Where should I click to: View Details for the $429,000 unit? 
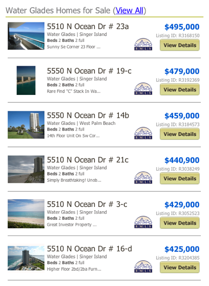[x=179, y=223]
